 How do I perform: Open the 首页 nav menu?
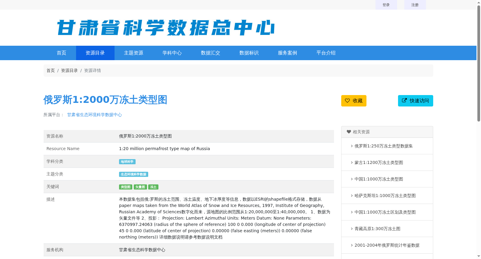coord(62,53)
